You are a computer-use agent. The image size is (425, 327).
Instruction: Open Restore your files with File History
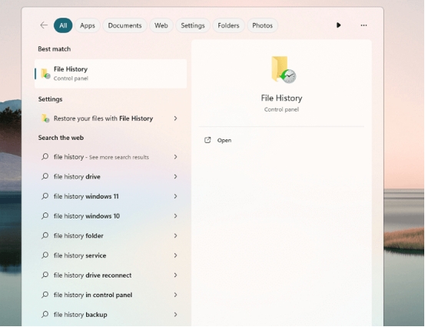pyautogui.click(x=111, y=118)
